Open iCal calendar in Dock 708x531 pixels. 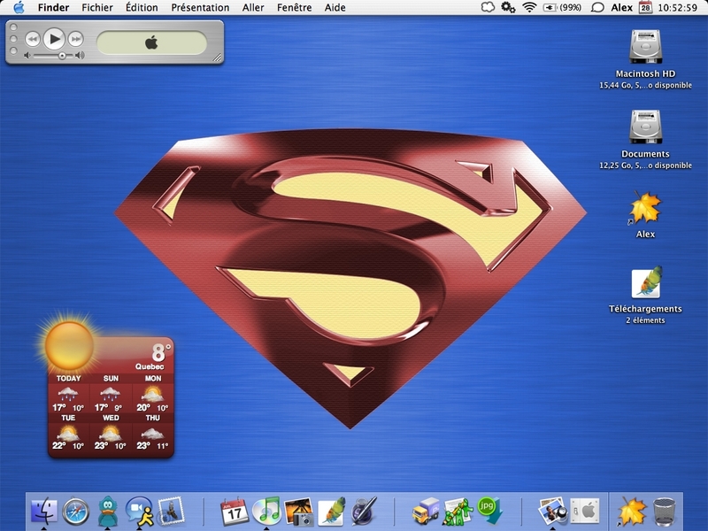pos(235,512)
